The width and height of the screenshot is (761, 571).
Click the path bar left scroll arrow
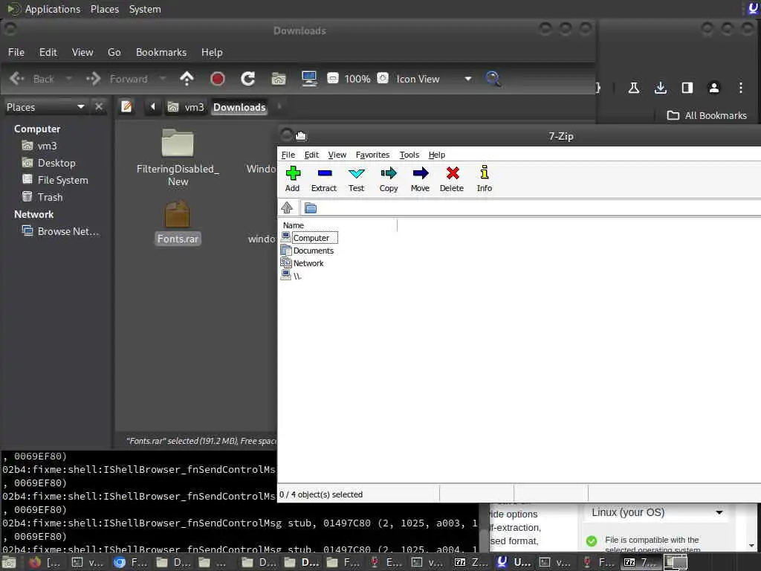pos(152,107)
